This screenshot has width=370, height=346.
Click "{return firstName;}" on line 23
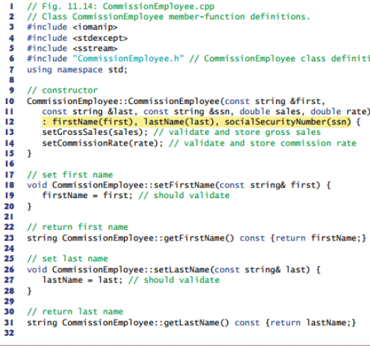[x=318, y=238]
